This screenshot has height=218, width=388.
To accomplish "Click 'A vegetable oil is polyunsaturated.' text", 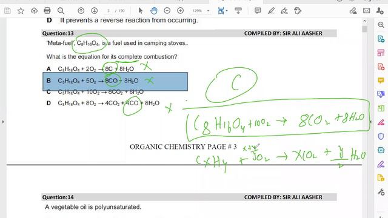I will (93, 207).
